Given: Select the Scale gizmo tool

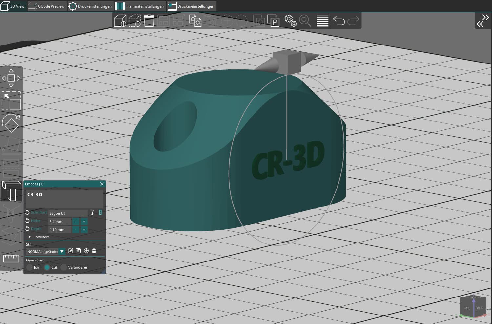Looking at the screenshot, I should [11, 101].
